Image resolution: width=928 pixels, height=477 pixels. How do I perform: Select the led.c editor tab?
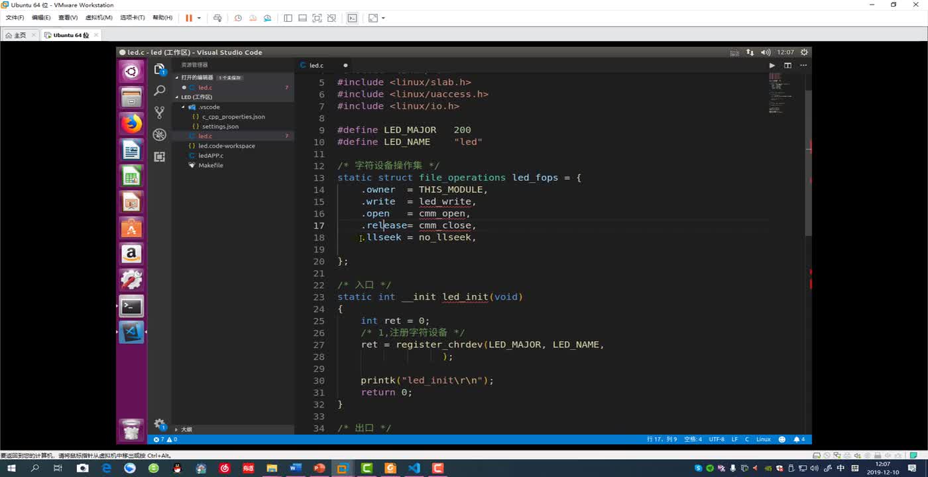[x=316, y=66]
